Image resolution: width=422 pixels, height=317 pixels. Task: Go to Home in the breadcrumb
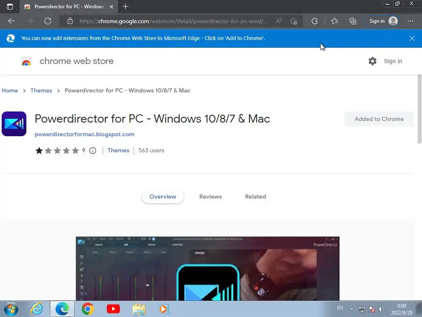tap(10, 90)
